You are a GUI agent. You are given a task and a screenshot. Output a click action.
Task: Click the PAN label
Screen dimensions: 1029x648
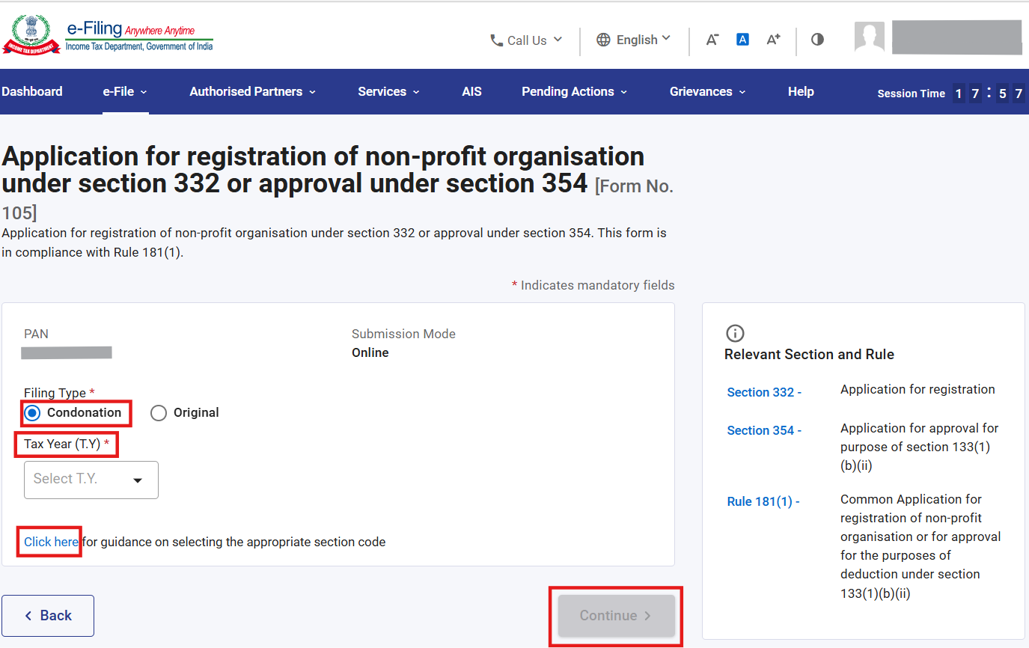[x=36, y=334]
